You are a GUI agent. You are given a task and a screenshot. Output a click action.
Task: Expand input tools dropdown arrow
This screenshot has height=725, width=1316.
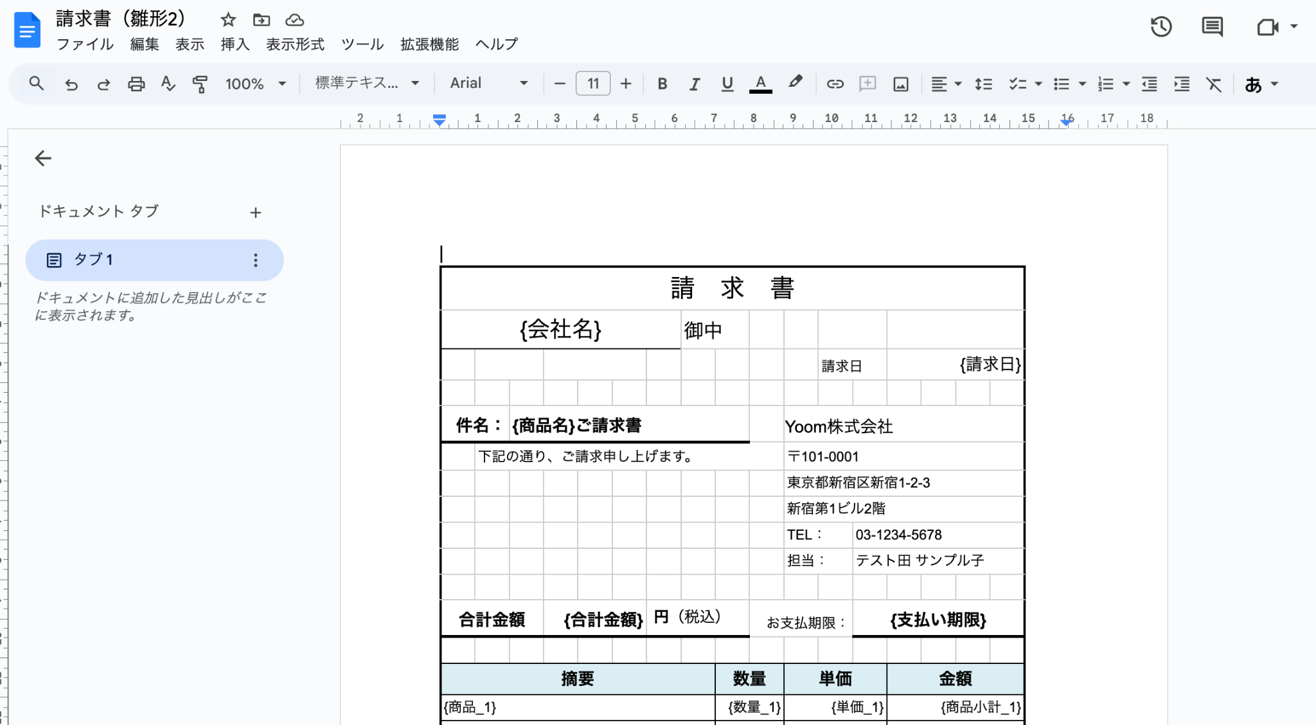[x=1275, y=84]
